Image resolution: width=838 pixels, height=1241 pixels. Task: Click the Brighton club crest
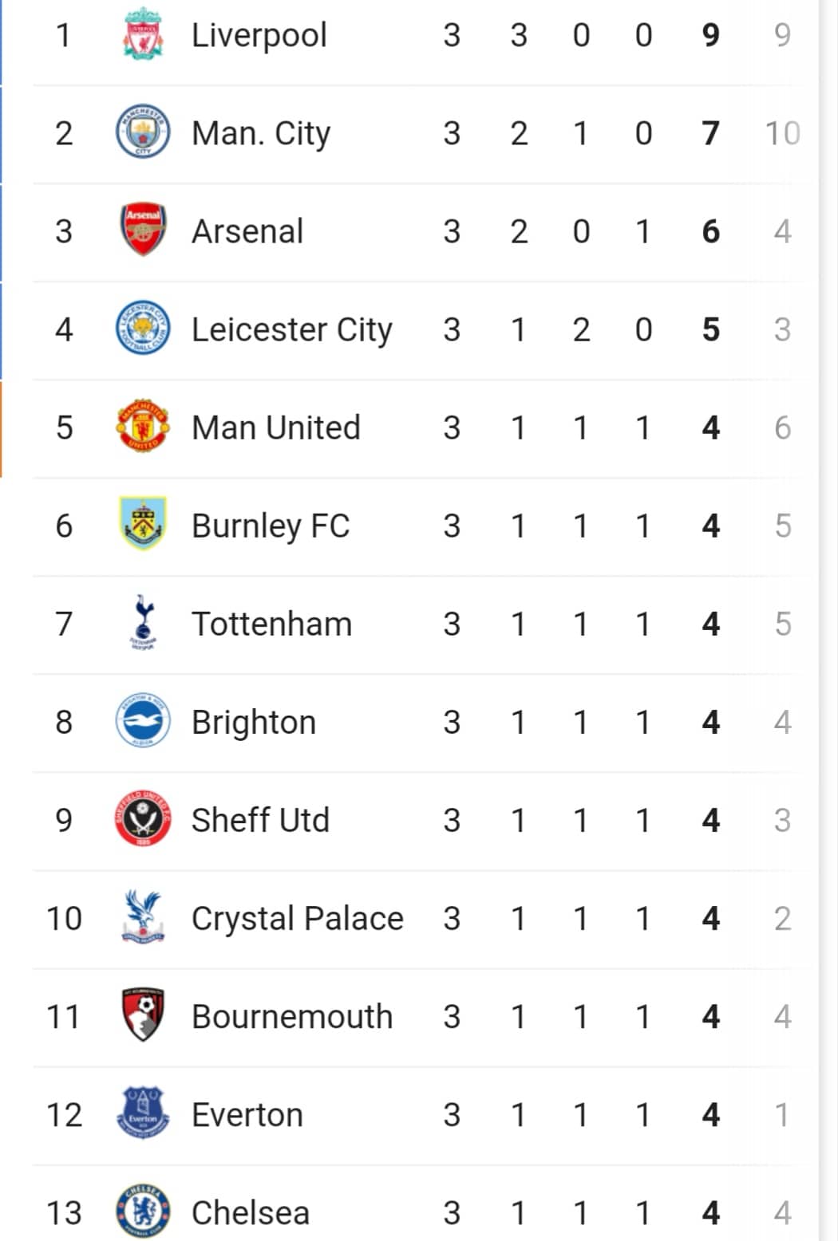tap(143, 720)
